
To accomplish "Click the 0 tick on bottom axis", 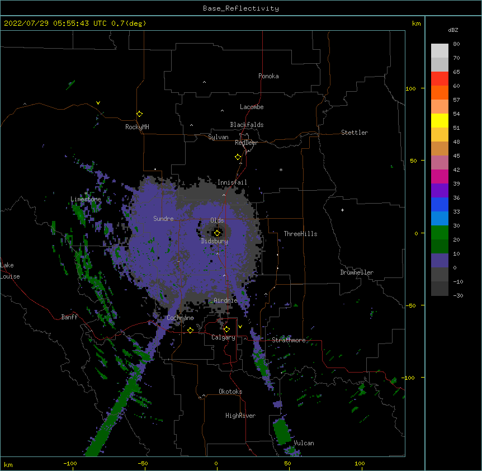I will (x=216, y=464).
